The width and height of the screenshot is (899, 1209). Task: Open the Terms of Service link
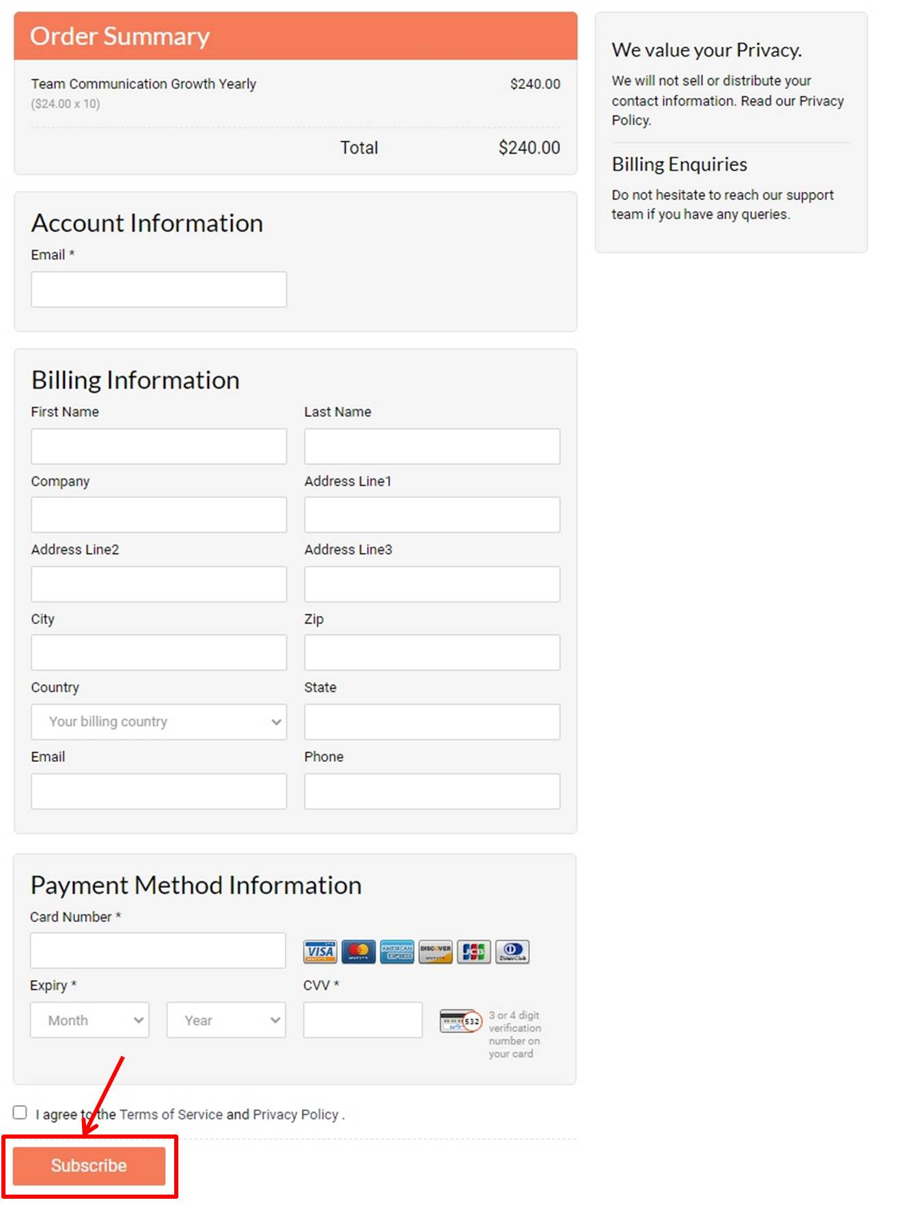click(171, 1115)
